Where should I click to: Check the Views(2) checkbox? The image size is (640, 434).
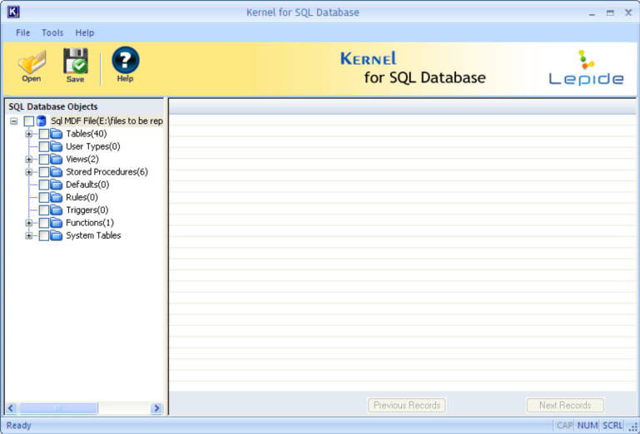click(x=43, y=159)
